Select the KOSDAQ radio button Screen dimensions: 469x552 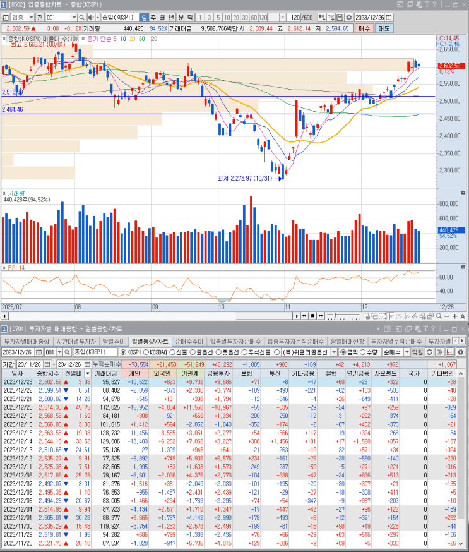tap(146, 352)
